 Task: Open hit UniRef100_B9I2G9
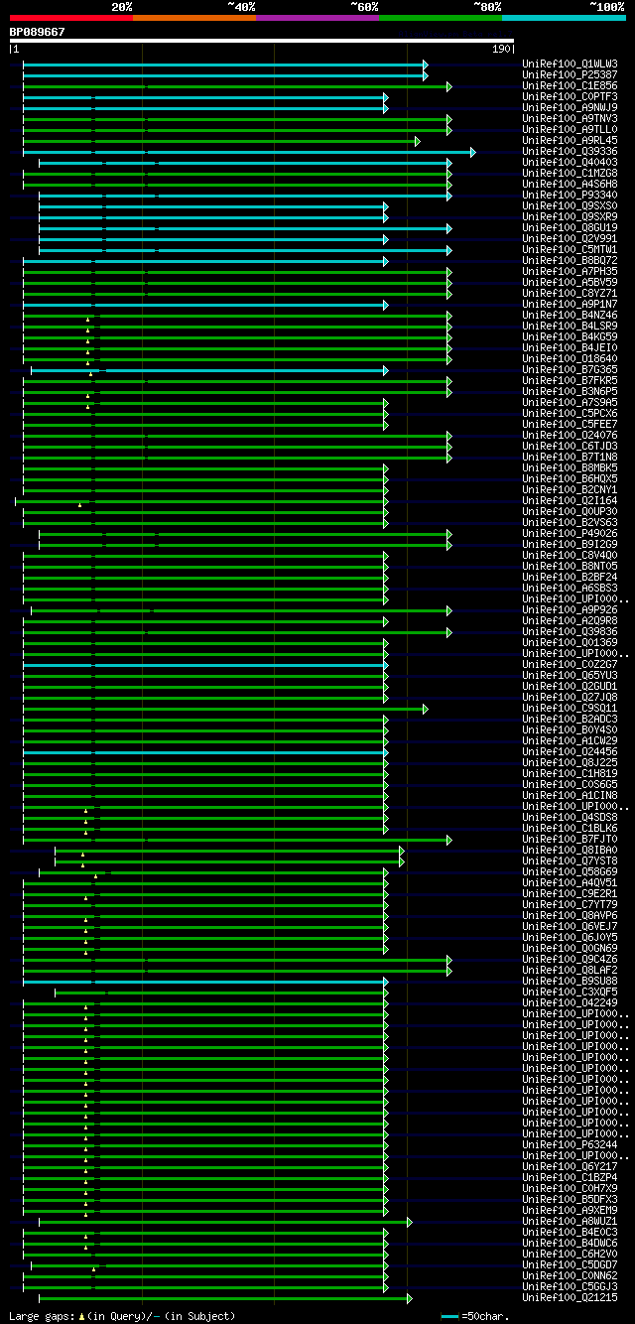click(x=570, y=544)
